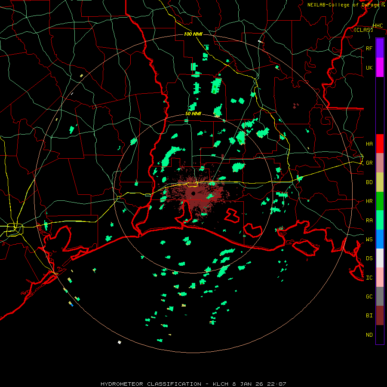Click the HHC product code text
Screen dimensions: 387x387
point(378,26)
